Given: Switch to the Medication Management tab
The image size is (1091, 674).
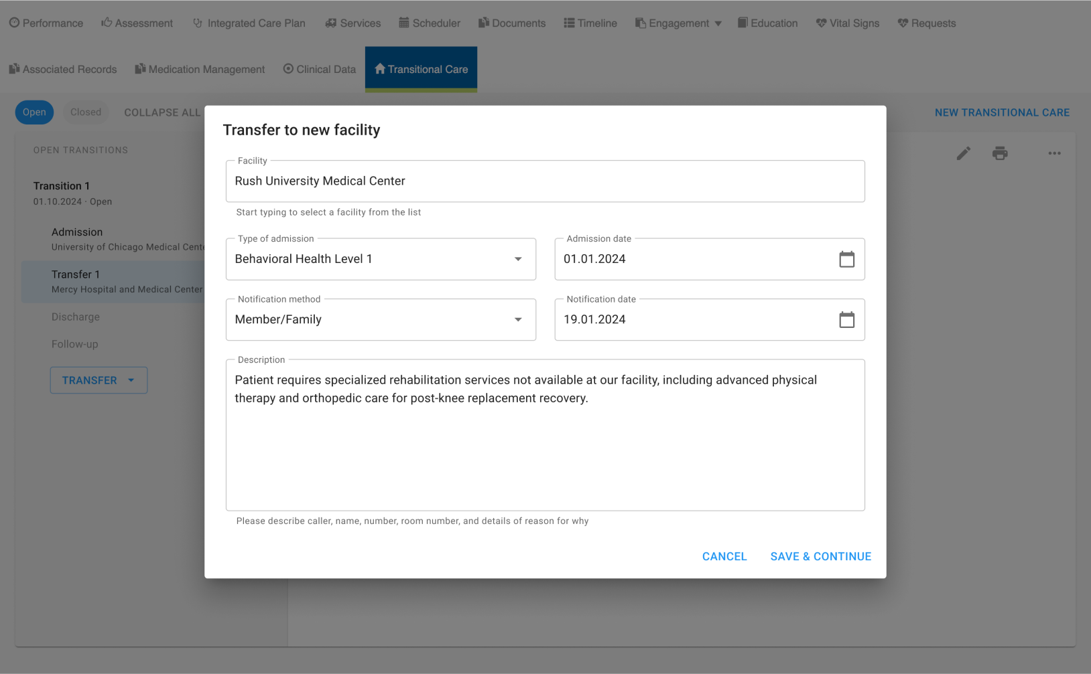Looking at the screenshot, I should coord(200,70).
